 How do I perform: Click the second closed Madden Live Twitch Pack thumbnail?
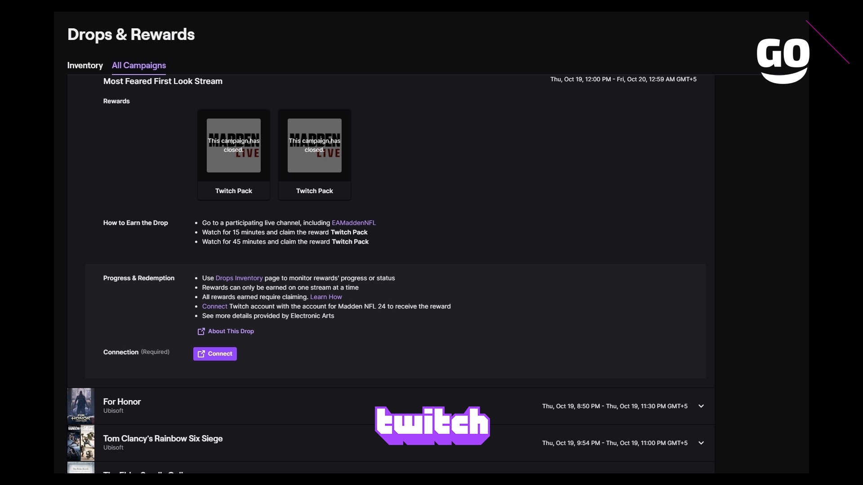click(314, 145)
